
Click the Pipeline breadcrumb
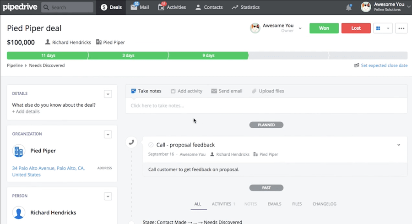[15, 66]
